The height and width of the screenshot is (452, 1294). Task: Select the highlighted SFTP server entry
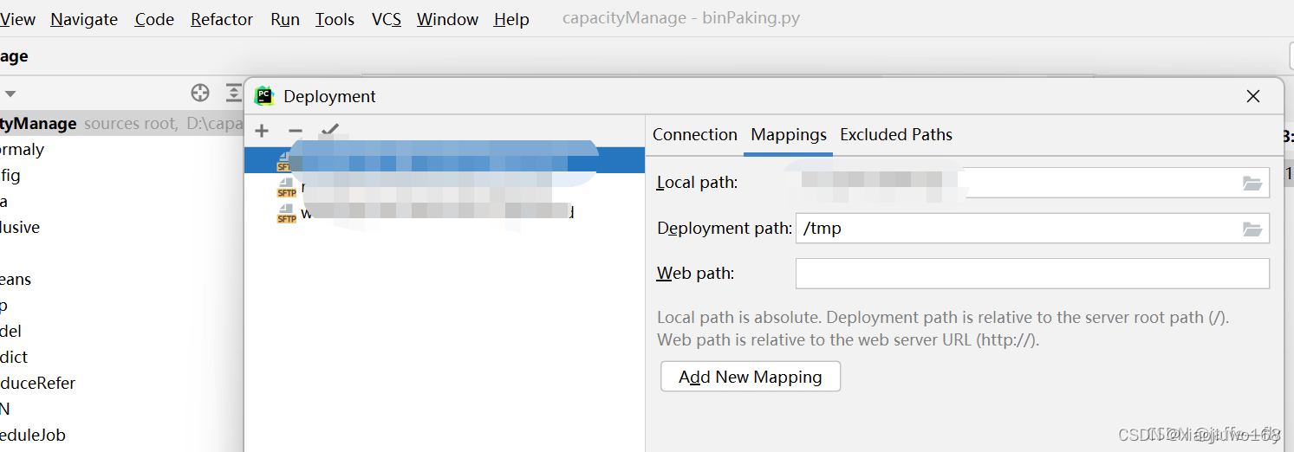click(x=445, y=160)
